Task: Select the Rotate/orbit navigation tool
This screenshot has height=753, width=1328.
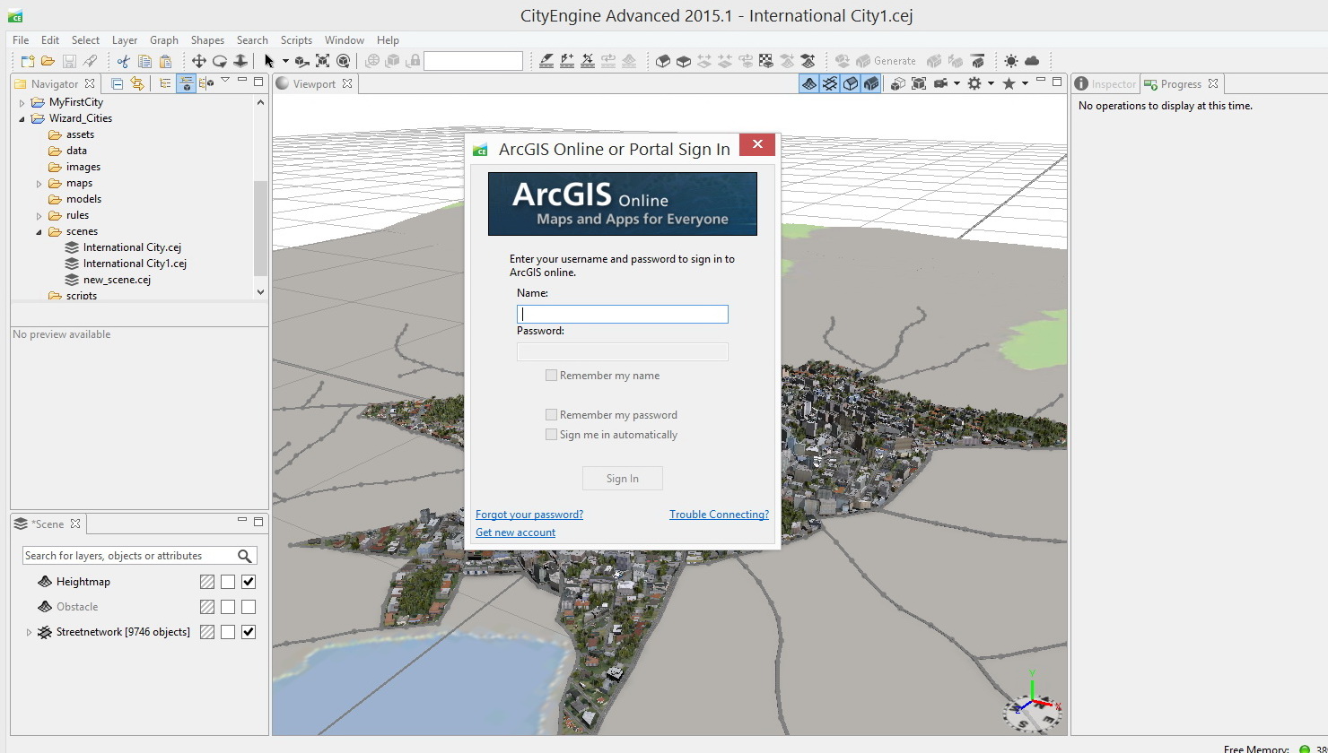Action: pos(219,61)
